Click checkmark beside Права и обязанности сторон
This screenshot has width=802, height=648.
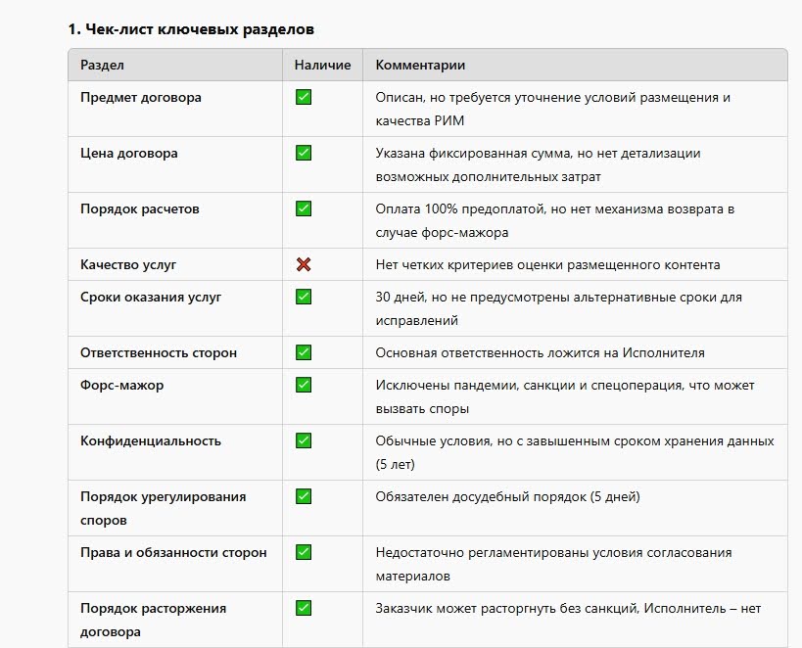tap(304, 552)
